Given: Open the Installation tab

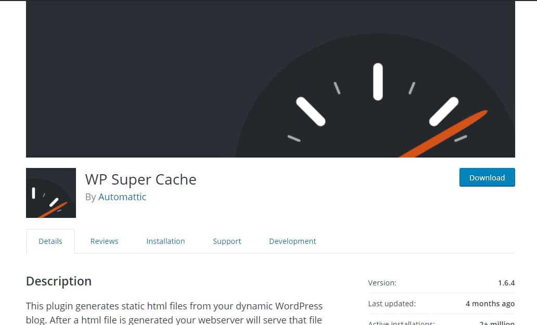Looking at the screenshot, I should [x=165, y=241].
